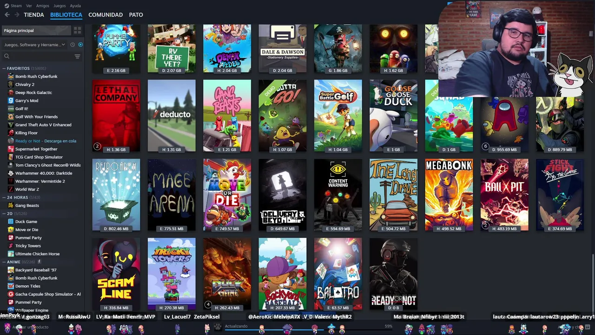Screen dimensions: 595x335
Task: Collapse the ANIME category
Action: (x=4, y=262)
